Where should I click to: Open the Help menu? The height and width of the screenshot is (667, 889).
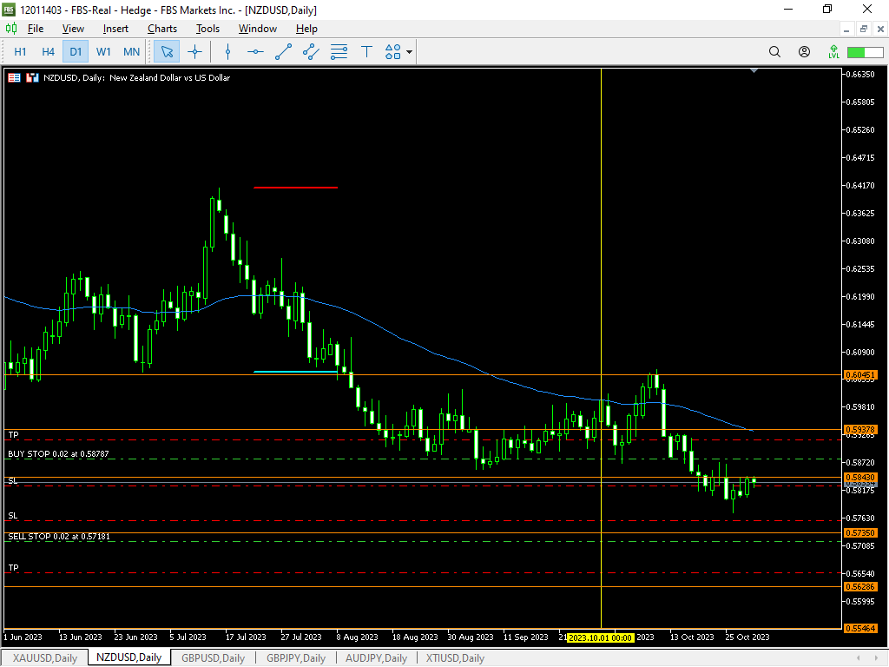coord(306,29)
